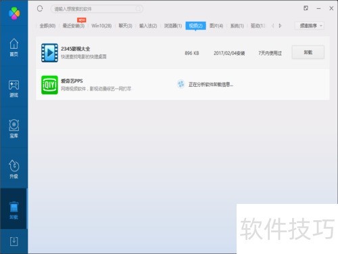338x254 pixels.
Task: Click the magnifier icon in the search box
Action: pos(138,9)
